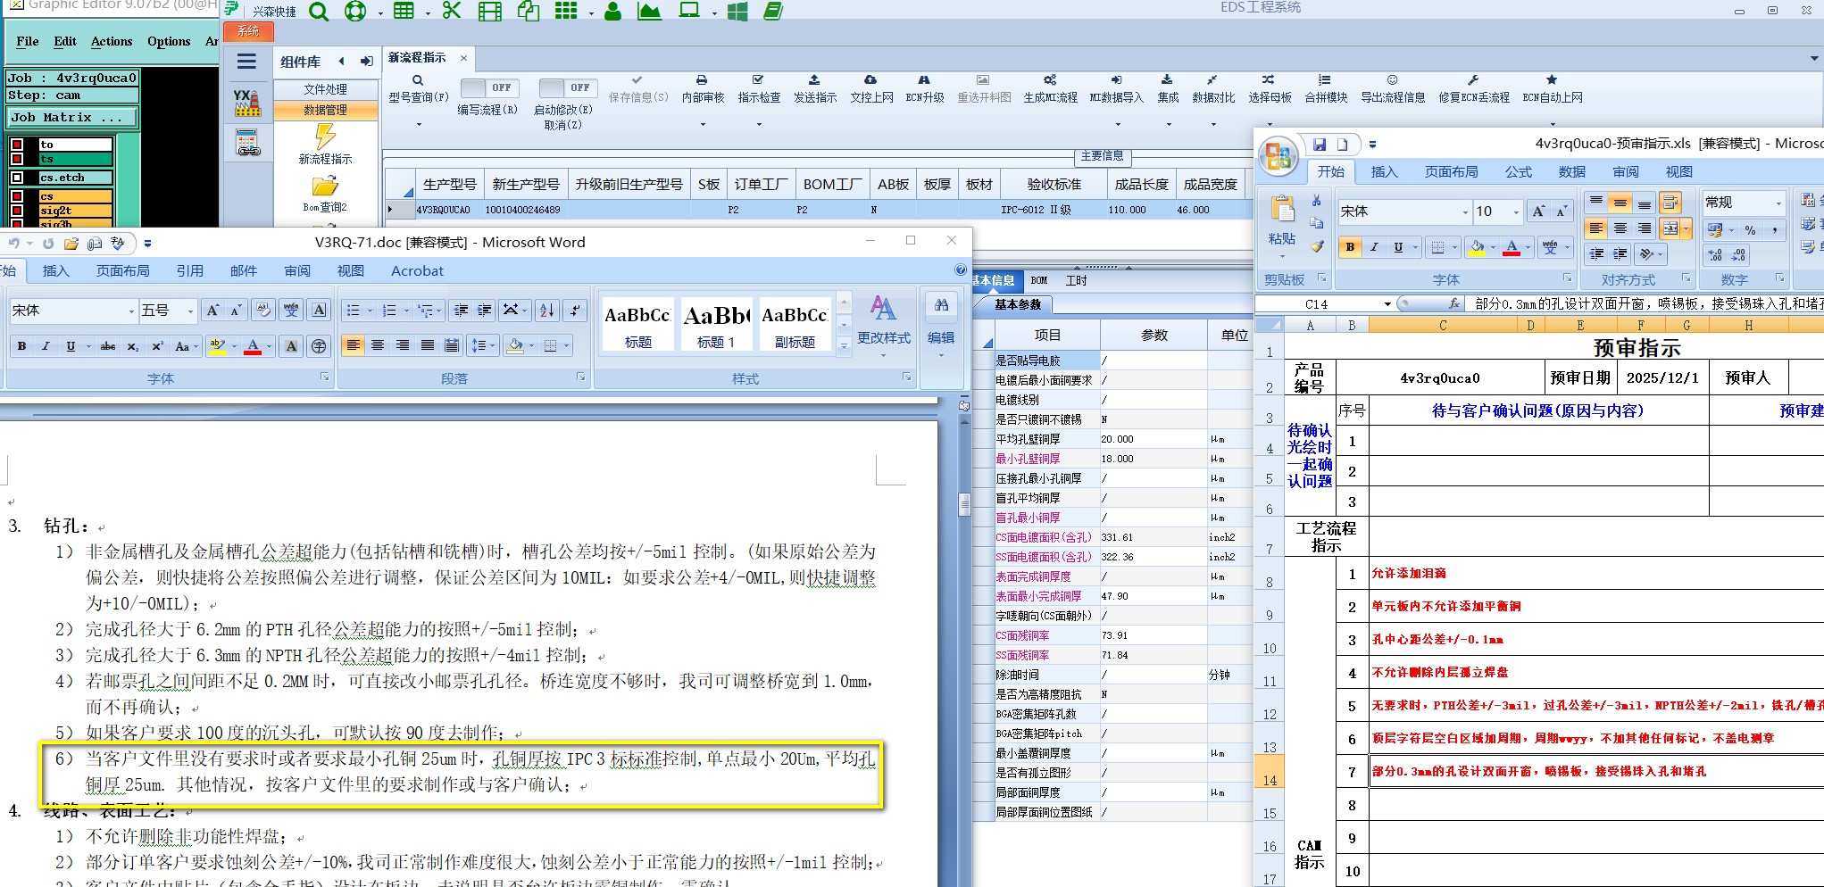Open 新流程指示 lightning icon in component library
The image size is (1824, 887).
[325, 137]
